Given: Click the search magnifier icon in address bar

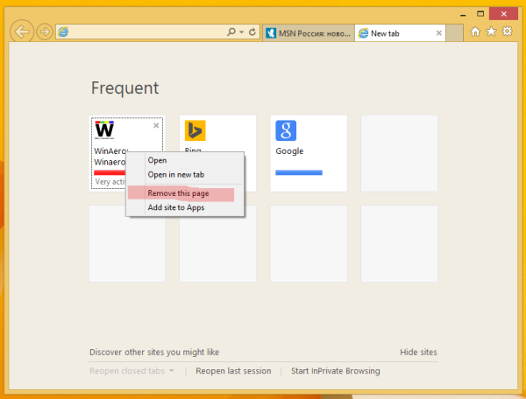Looking at the screenshot, I should point(231,32).
